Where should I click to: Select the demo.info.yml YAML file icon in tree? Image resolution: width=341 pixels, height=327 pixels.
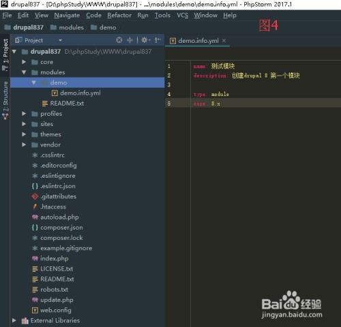(55, 93)
